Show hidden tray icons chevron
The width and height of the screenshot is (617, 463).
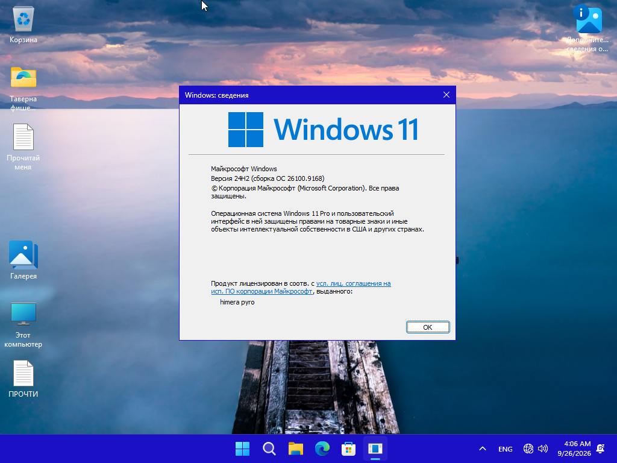[x=483, y=449]
